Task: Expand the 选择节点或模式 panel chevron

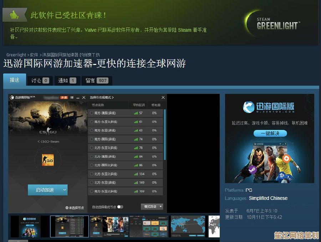Action: coord(113,97)
